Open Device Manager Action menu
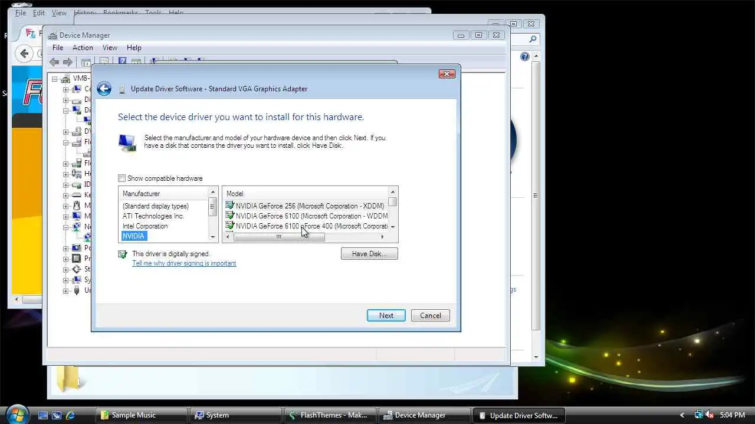The height and width of the screenshot is (424, 755). (83, 48)
